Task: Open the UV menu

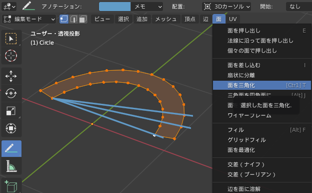Action: tap(233, 19)
